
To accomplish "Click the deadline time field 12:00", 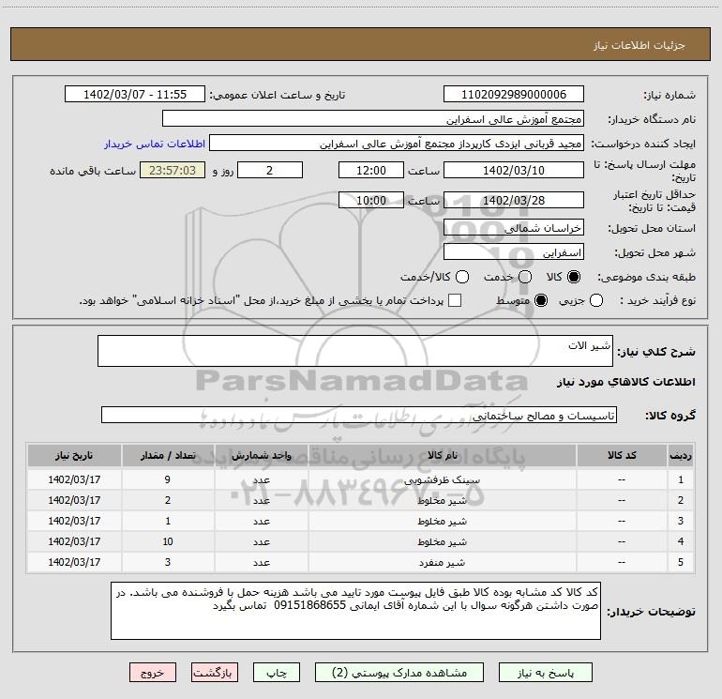I will click(371, 170).
